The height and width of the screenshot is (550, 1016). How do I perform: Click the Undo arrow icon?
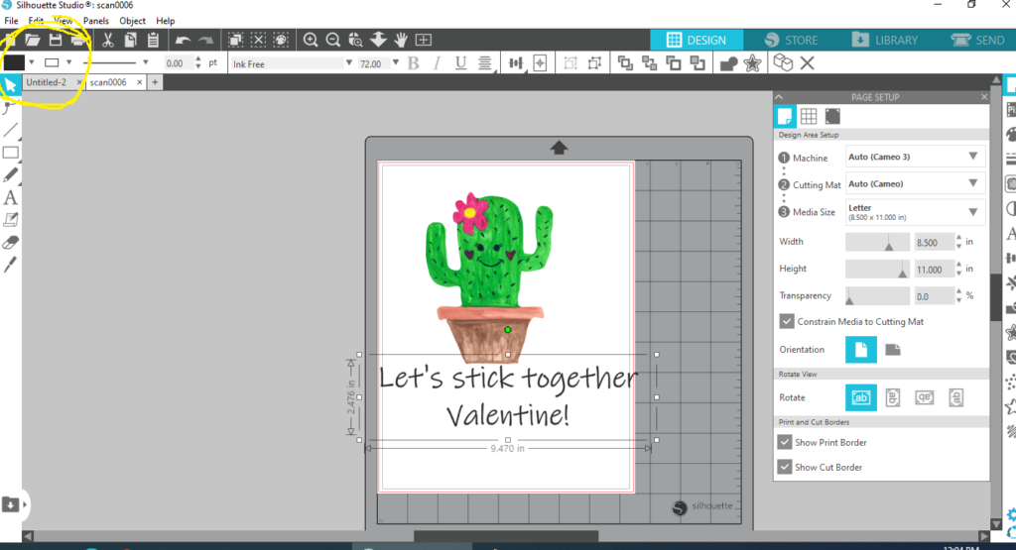pos(183,40)
